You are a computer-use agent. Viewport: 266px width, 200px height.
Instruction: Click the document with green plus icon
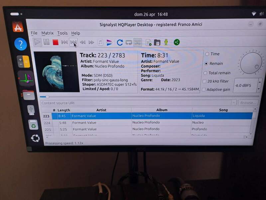tap(148, 42)
